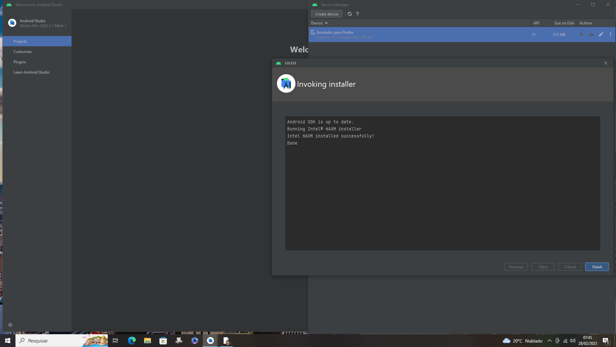This screenshot has width=616, height=347.
Task: Open Microsoft Store from taskbar
Action: click(163, 341)
